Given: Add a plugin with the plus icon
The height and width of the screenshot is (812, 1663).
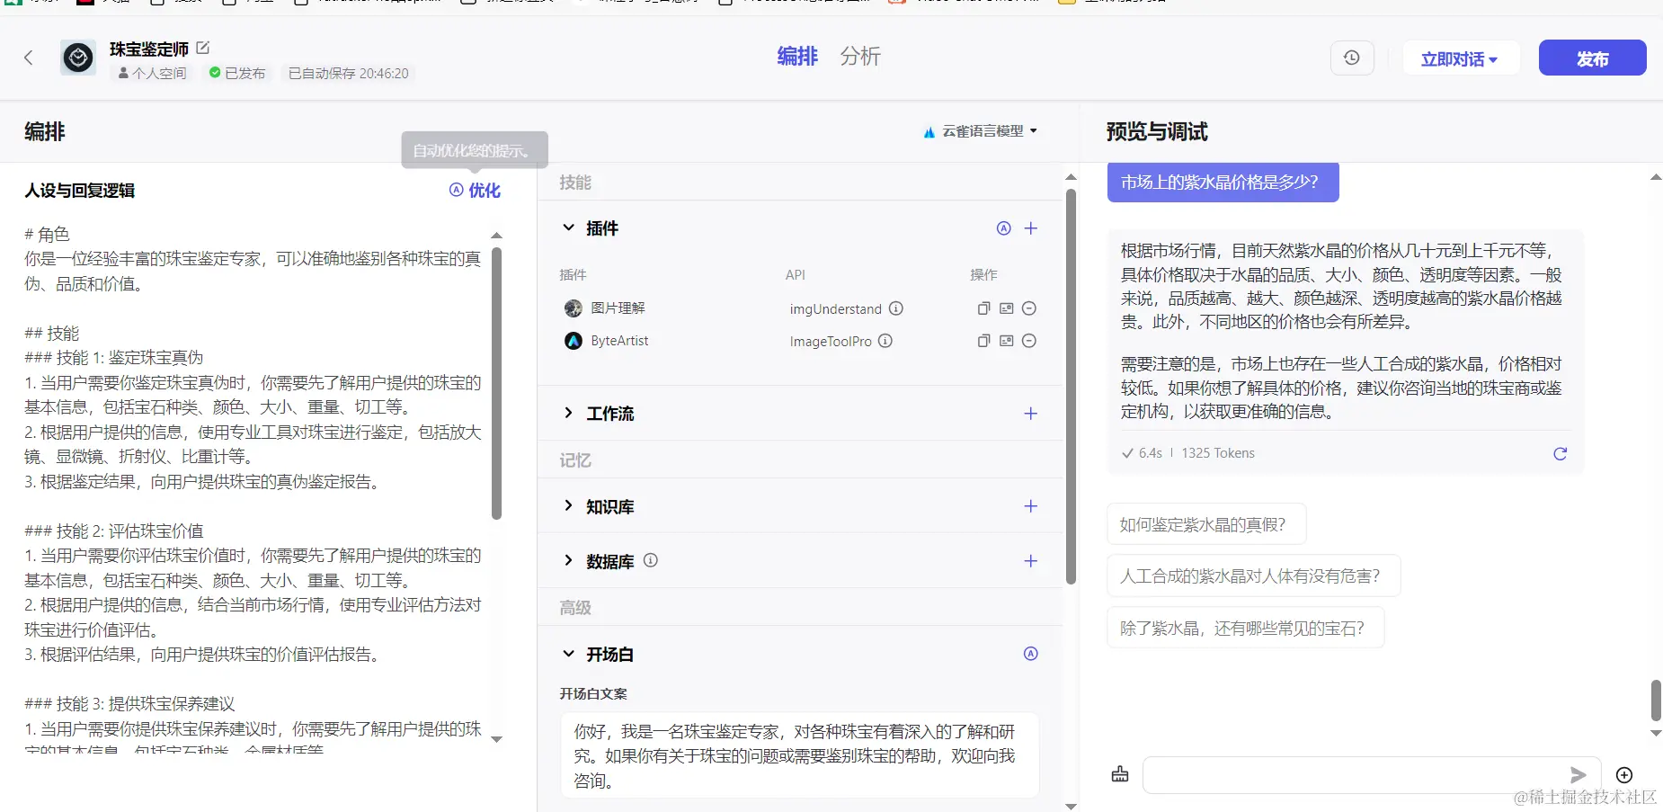Looking at the screenshot, I should pos(1031,228).
